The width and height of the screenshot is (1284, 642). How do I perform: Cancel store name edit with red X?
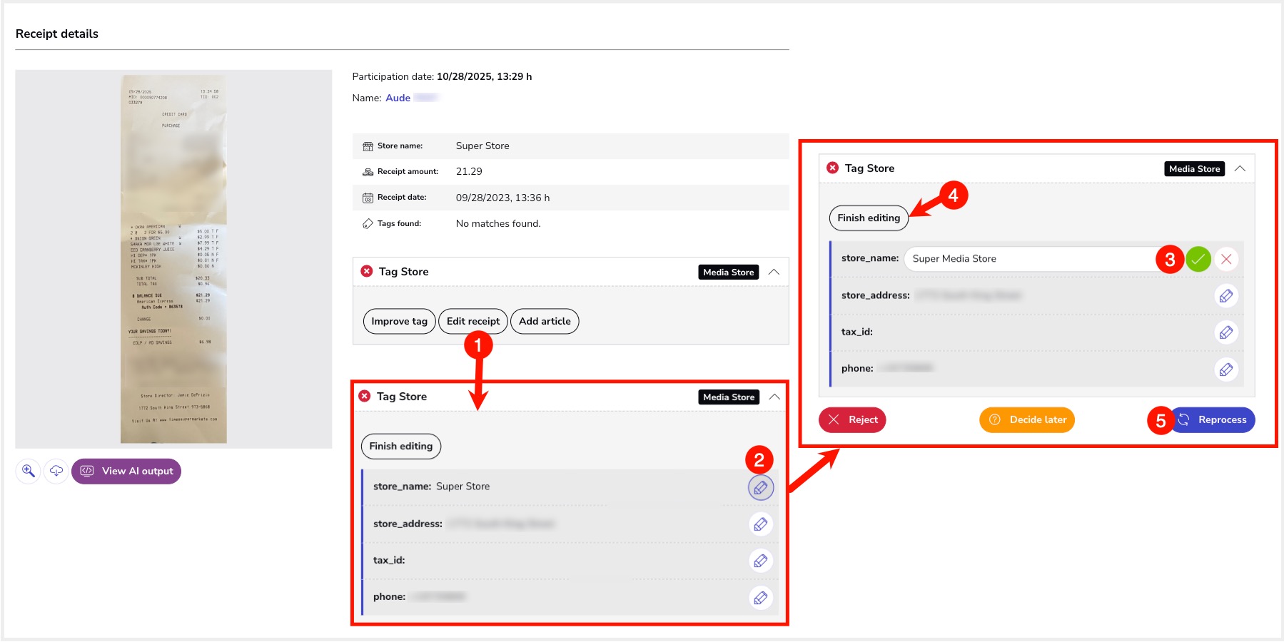1226,259
